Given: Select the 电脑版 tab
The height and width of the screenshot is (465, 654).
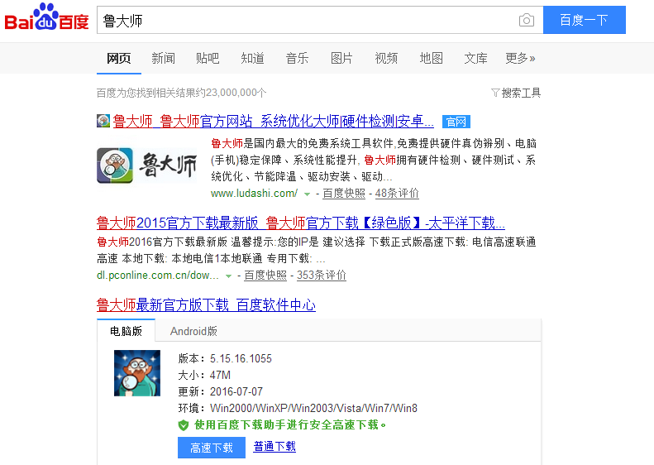Looking at the screenshot, I should tap(126, 331).
